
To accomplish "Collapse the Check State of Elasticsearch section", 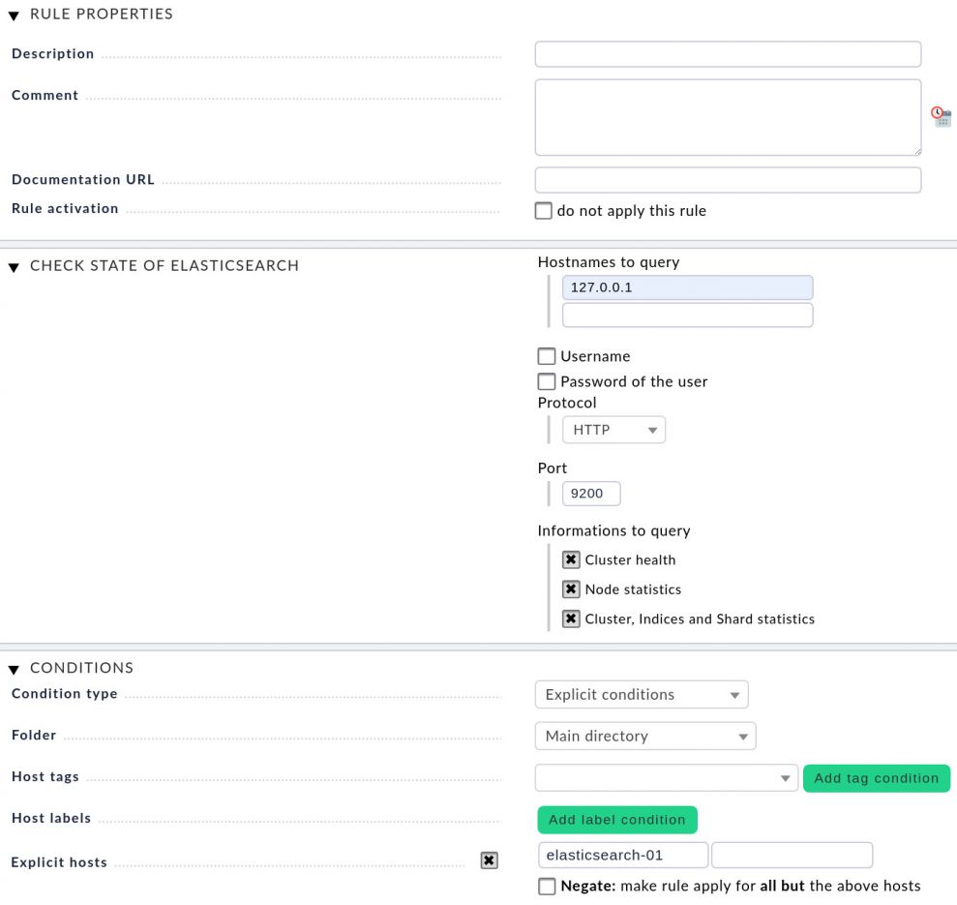I will 15,267.
